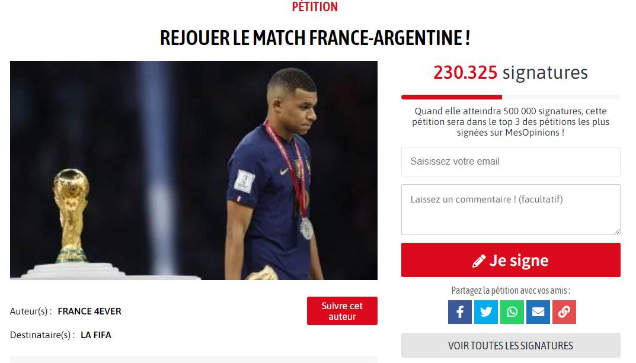Open Voir toutes les signatures
The height and width of the screenshot is (363, 636).
(511, 346)
